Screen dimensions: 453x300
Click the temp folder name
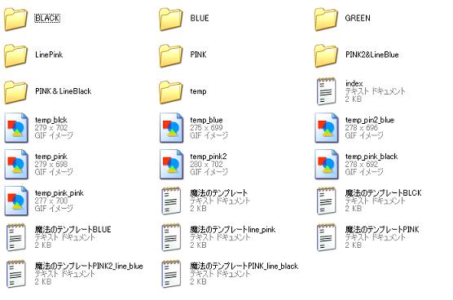(198, 91)
